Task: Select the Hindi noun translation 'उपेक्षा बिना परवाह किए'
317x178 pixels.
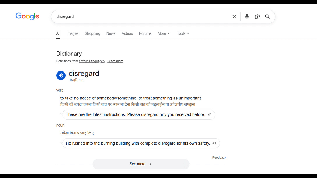Action: [x=77, y=133]
